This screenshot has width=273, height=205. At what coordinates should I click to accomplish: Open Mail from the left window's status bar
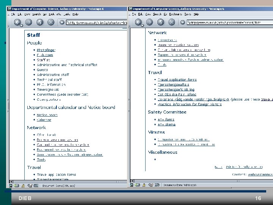[17, 186]
